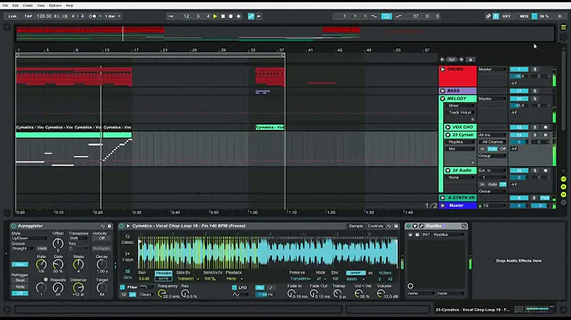Open 24 Audio 'Ext. In' input dropdown
The height and width of the screenshot is (320, 571).
(x=492, y=170)
